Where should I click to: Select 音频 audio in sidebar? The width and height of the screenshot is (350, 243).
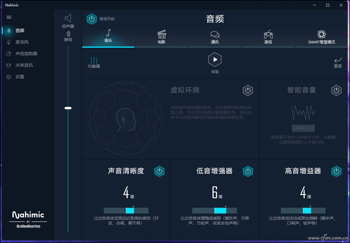[20, 30]
